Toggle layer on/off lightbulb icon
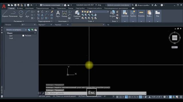This screenshot has width=183, height=102. (83, 12)
